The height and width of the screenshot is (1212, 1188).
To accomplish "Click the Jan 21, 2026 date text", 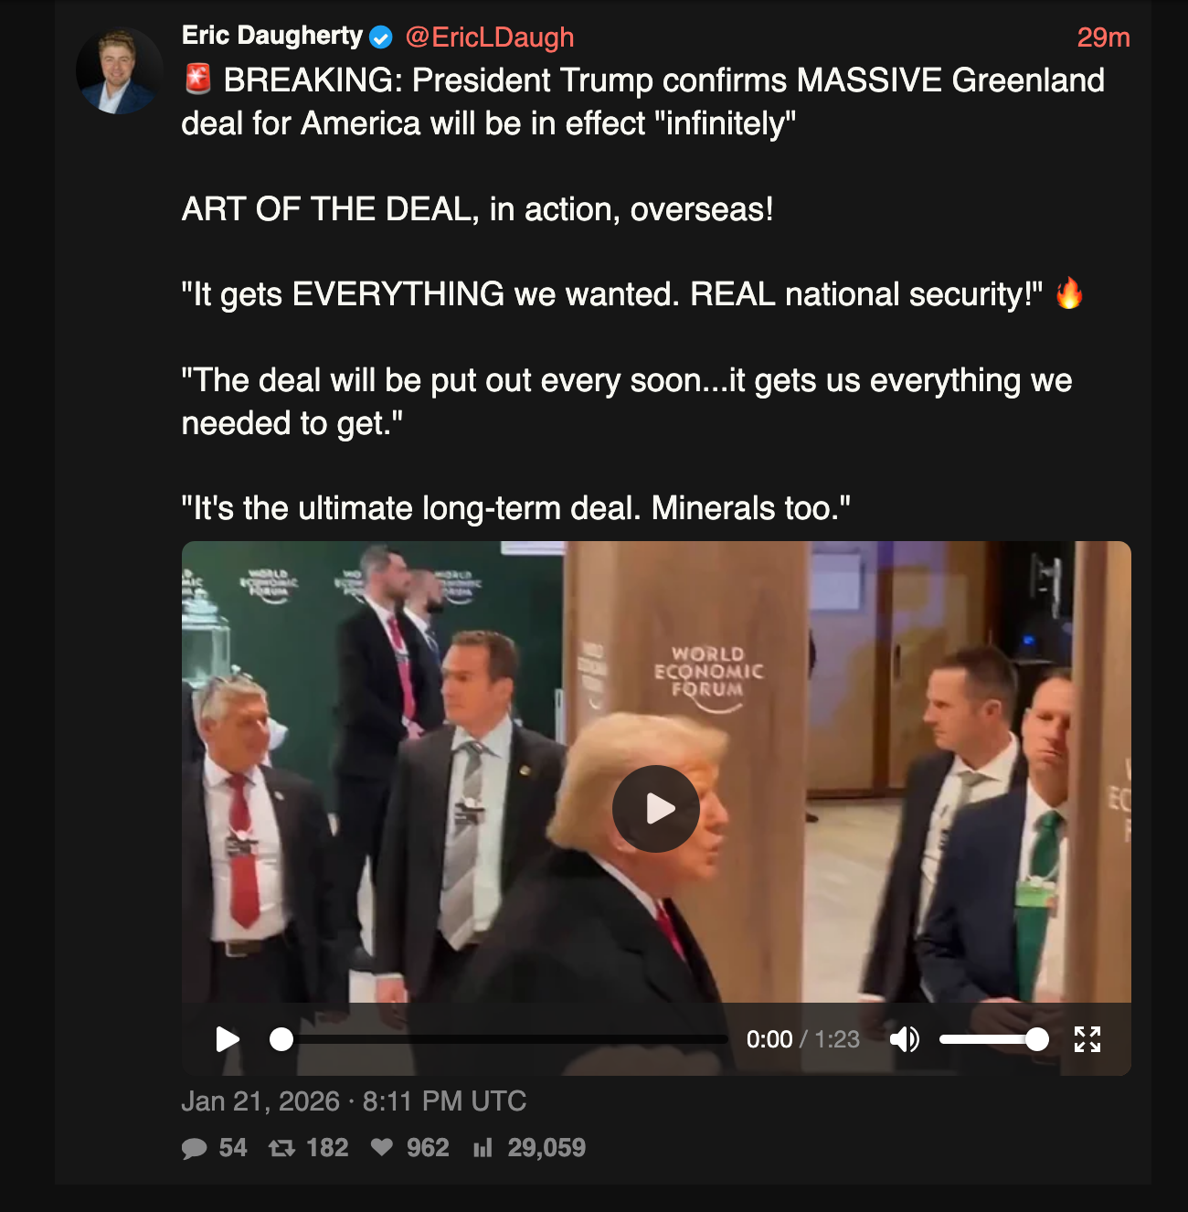I will [x=260, y=1101].
